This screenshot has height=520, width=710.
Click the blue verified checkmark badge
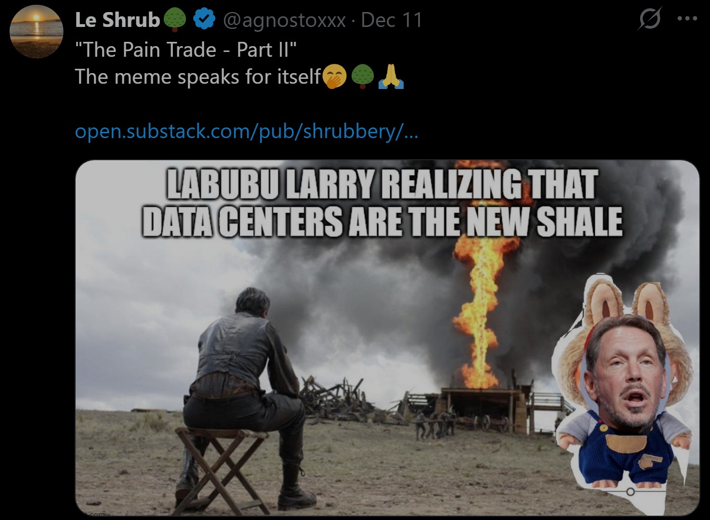click(x=204, y=20)
